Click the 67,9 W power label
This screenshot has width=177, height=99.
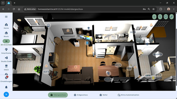158,75
